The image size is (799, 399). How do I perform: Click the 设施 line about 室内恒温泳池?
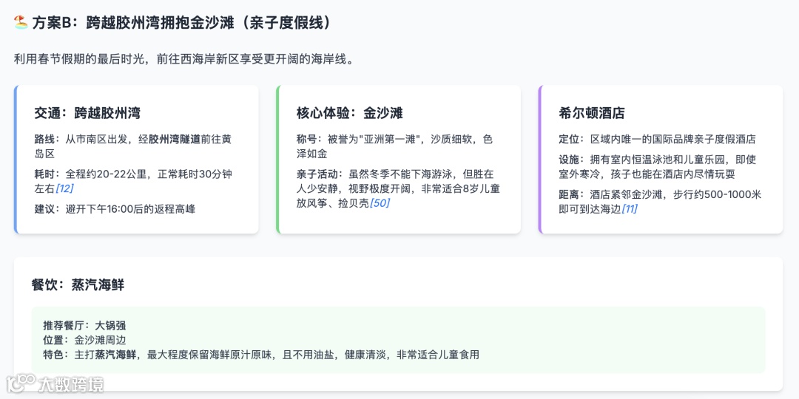tap(658, 167)
